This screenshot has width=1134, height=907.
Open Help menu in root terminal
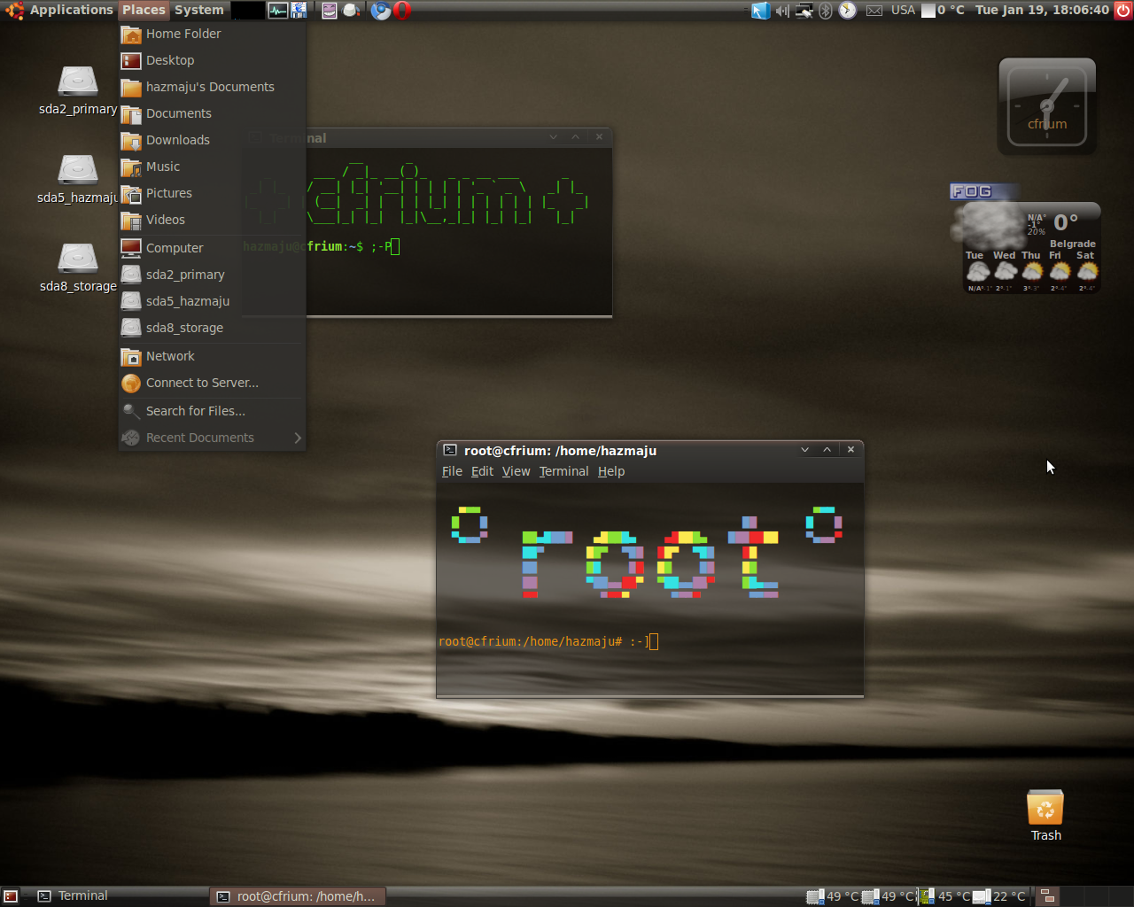coord(611,471)
